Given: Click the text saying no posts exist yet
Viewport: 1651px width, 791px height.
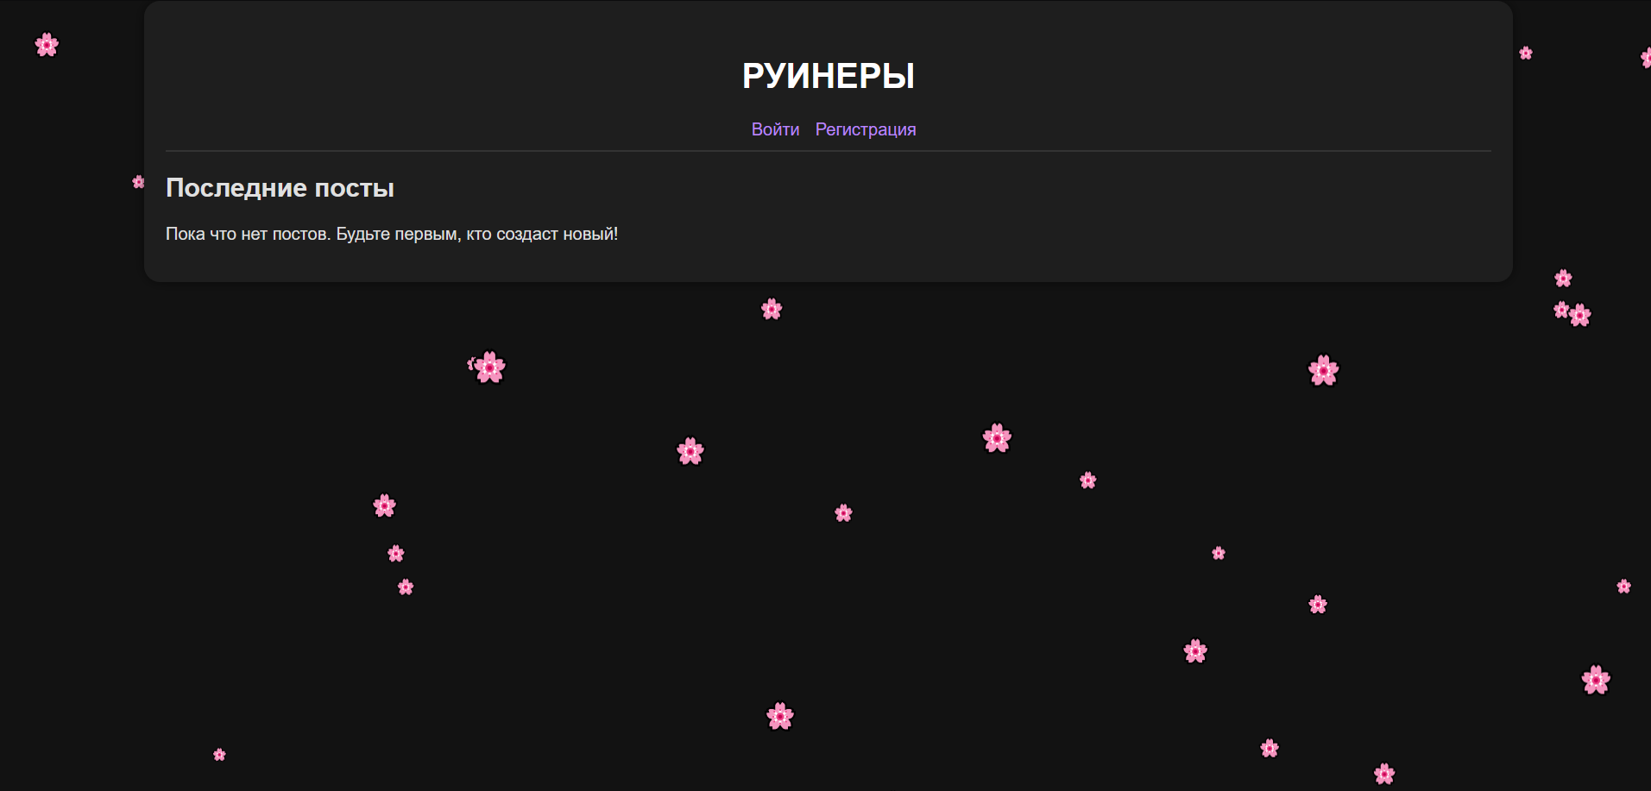Looking at the screenshot, I should 393,233.
